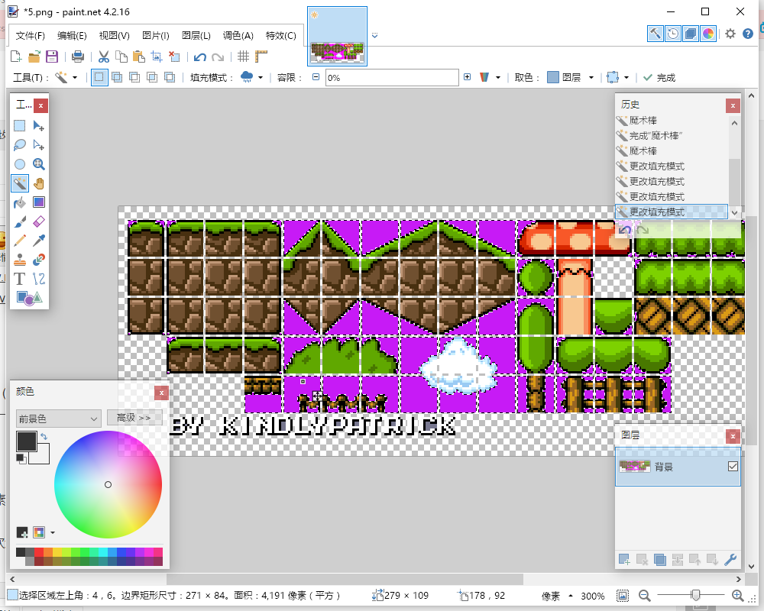The width and height of the screenshot is (764, 611).
Task: Toggle the Layers window visibility
Action: pyautogui.click(x=691, y=34)
